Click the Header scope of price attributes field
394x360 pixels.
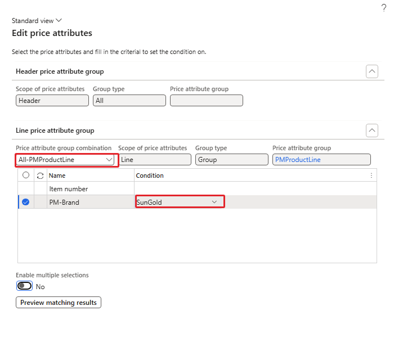point(52,101)
